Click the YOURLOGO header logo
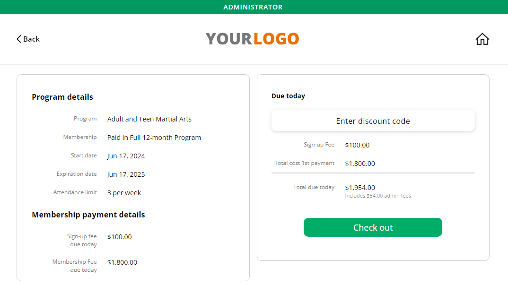 pos(252,39)
